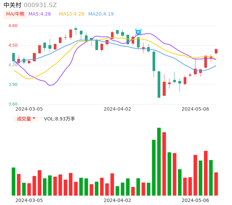Click the VOL:8.93万手 volume readout
Image resolution: width=232 pixels, height=205 pixels.
(x=60, y=119)
